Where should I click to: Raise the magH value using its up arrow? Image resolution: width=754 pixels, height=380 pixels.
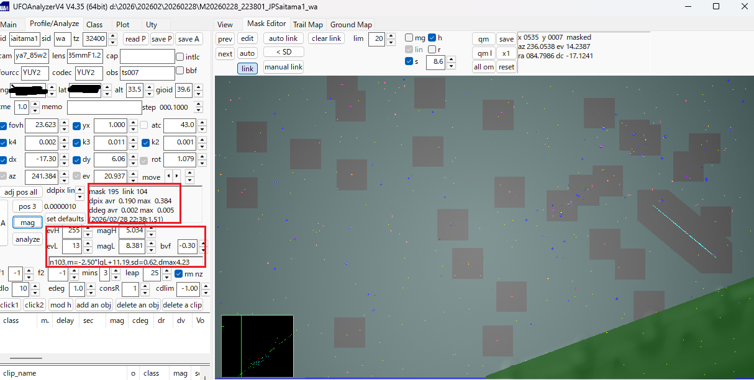point(152,228)
